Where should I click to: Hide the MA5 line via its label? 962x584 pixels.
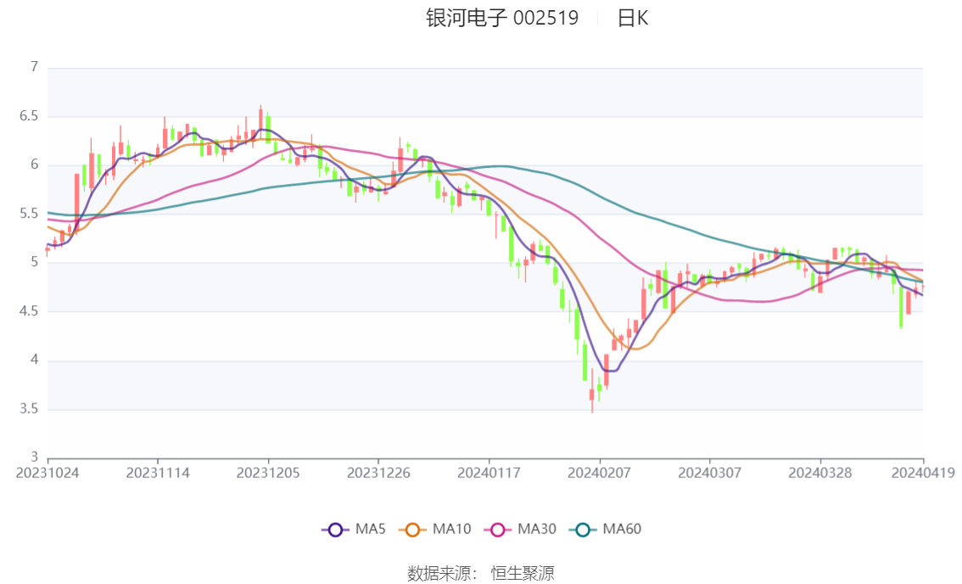(371, 529)
